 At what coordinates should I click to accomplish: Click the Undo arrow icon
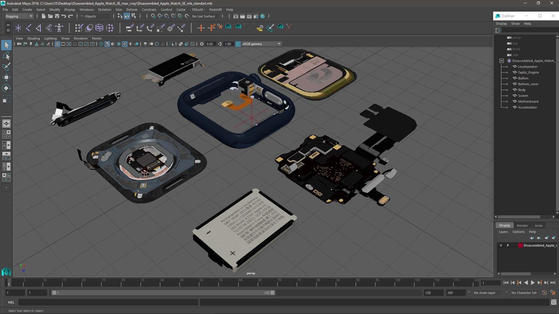pos(64,16)
